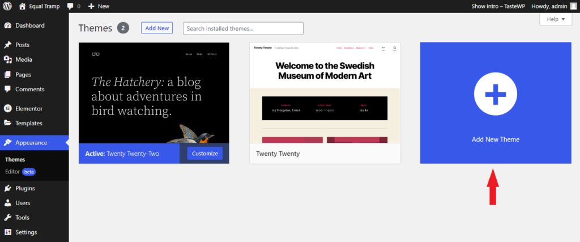
Task: Click the Comments speech bubble sidebar icon
Action: (7, 89)
